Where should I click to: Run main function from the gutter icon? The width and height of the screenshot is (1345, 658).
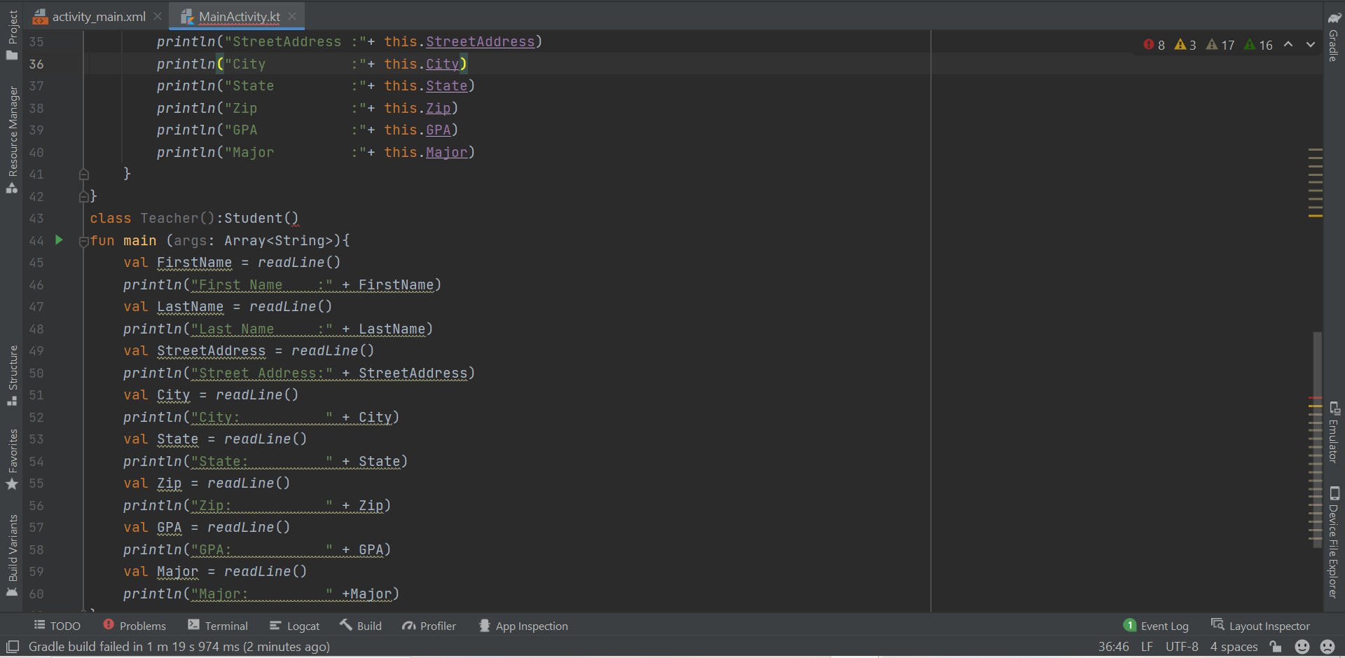59,240
